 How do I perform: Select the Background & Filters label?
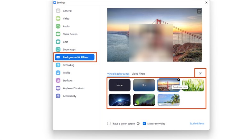[76, 57]
